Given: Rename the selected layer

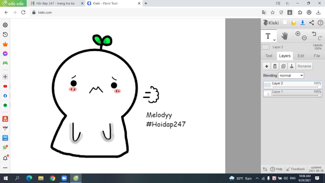Looking at the screenshot, I should 304,66.
